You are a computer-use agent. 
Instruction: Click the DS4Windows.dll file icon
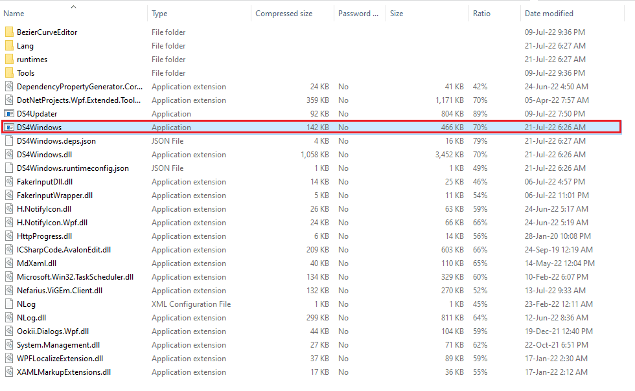point(9,155)
